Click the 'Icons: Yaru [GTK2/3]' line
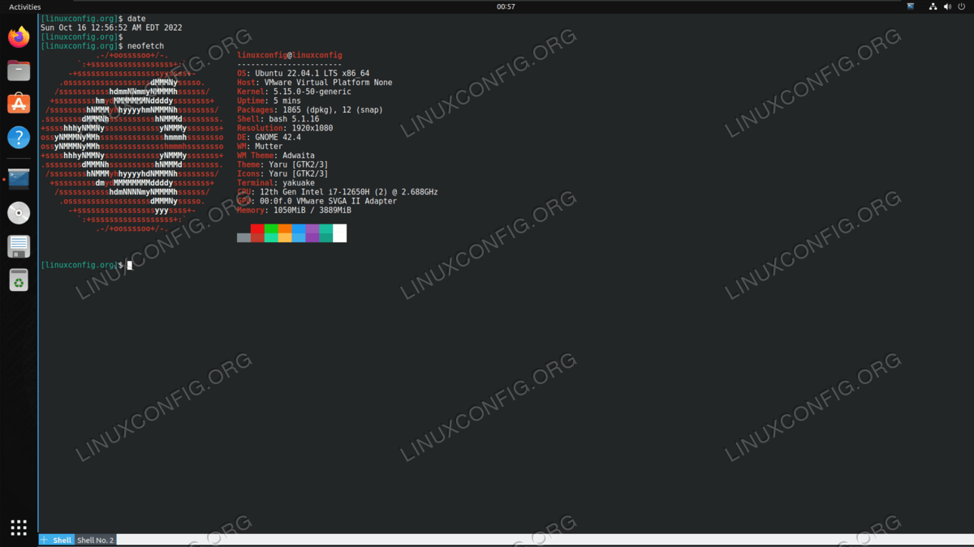The width and height of the screenshot is (974, 547). coord(282,173)
